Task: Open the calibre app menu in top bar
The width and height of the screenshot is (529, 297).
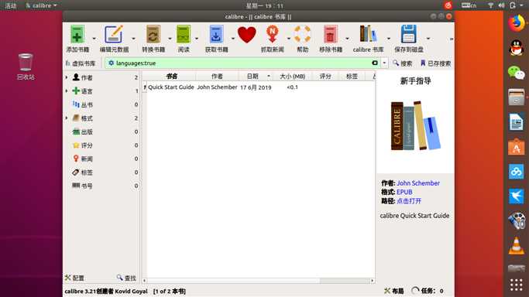Action: tap(41, 5)
